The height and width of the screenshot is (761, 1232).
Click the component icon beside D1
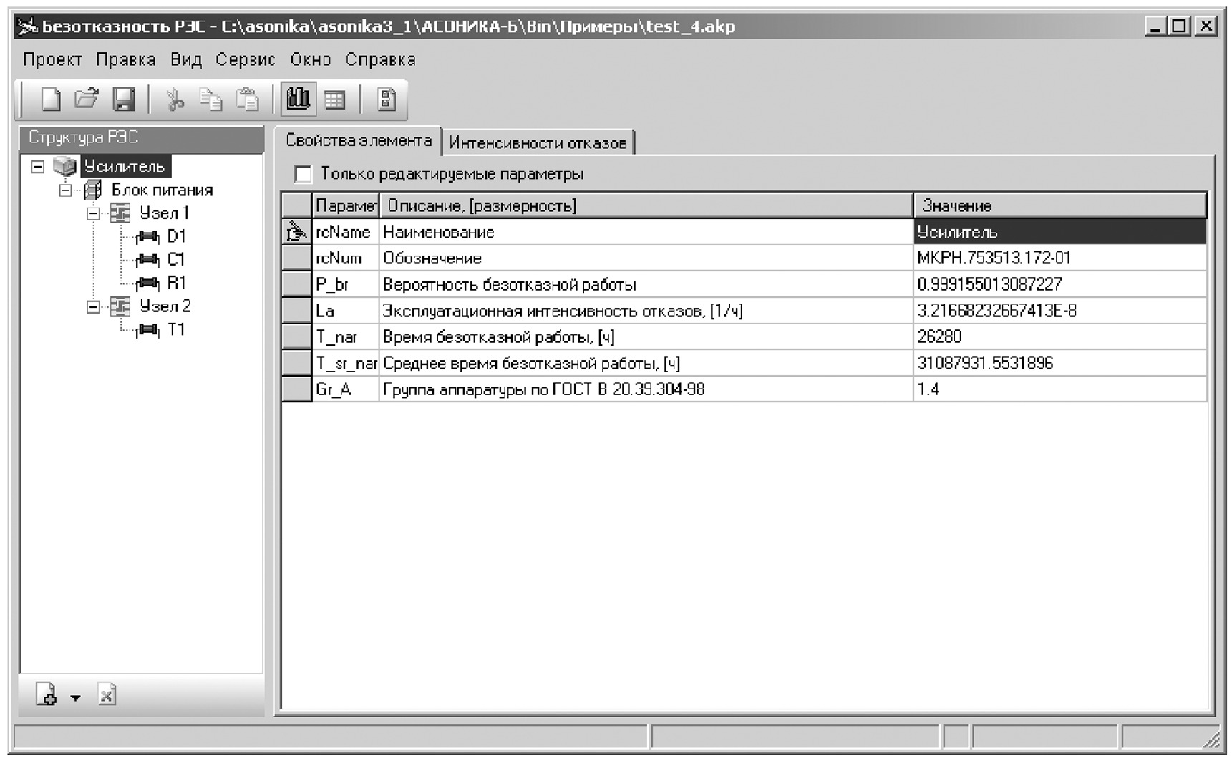(x=148, y=237)
